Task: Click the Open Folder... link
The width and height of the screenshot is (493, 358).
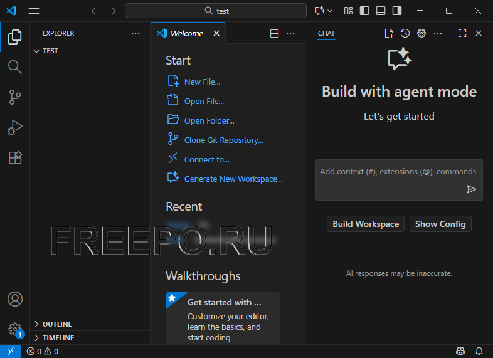Action: point(209,121)
